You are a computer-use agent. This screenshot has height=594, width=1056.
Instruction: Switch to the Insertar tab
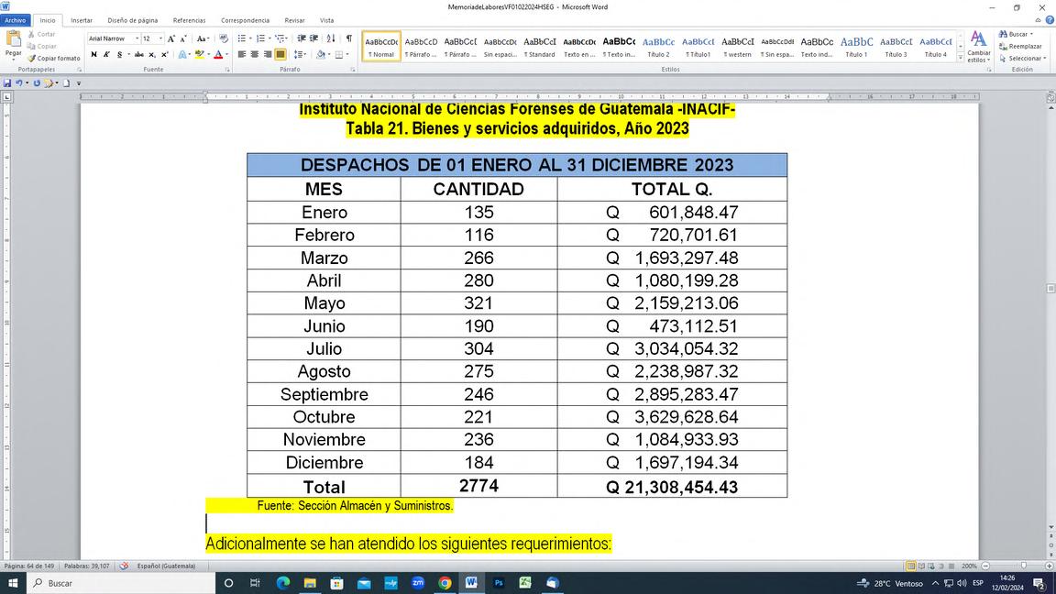coord(82,21)
